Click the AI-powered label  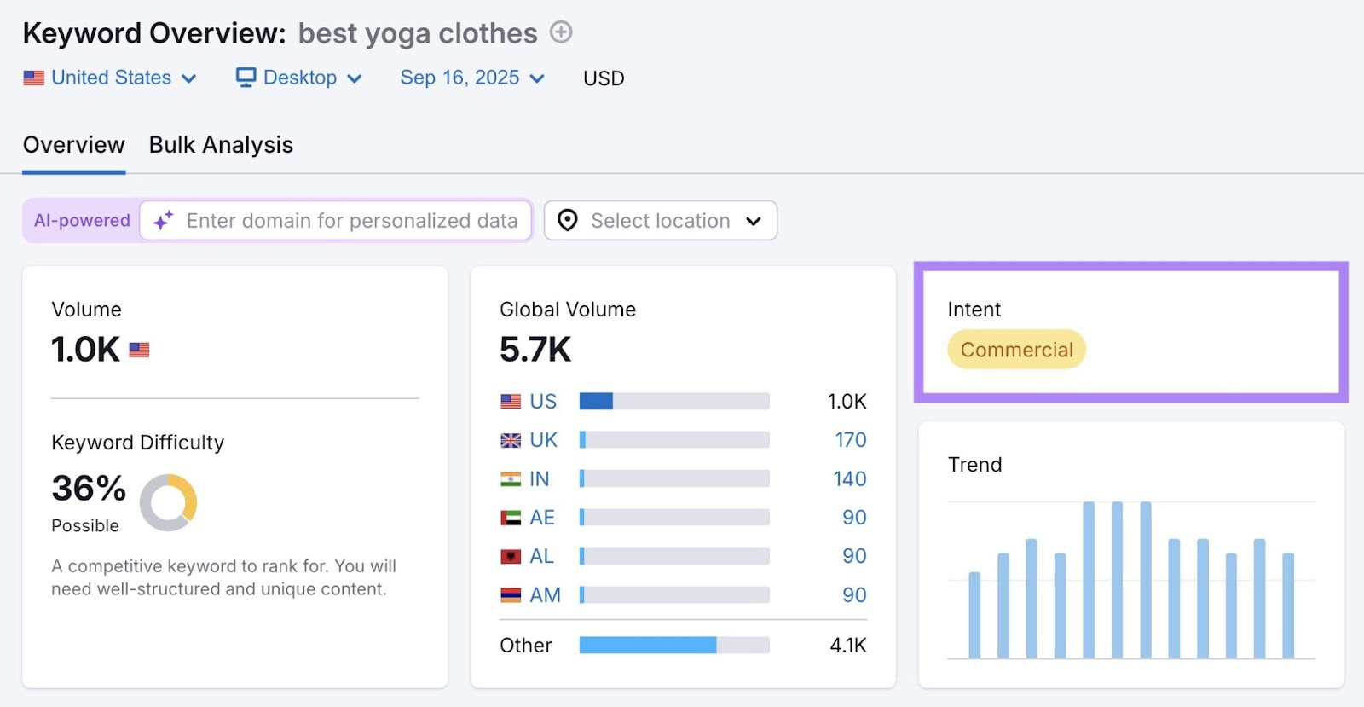click(x=82, y=221)
